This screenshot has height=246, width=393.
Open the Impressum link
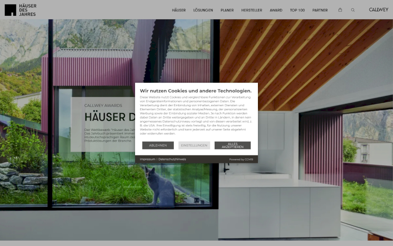[x=147, y=159]
